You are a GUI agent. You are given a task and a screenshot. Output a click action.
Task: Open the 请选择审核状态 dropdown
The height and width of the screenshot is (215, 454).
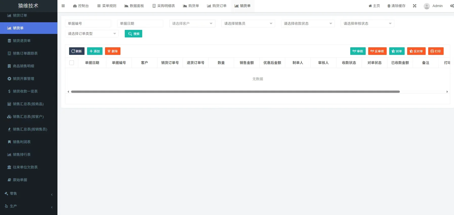tap(367, 24)
